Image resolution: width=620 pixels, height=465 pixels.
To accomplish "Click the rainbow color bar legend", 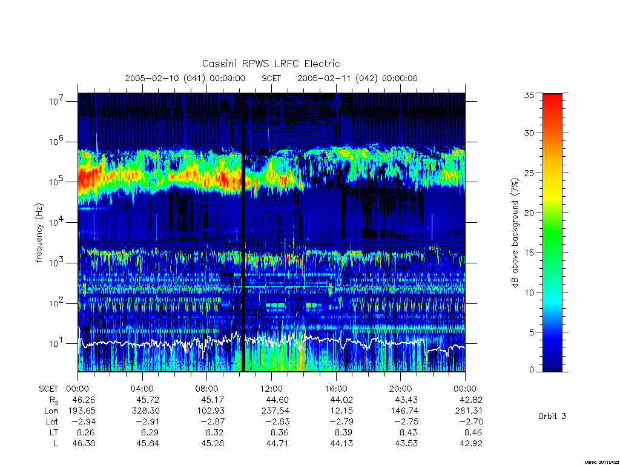I will (x=552, y=232).
